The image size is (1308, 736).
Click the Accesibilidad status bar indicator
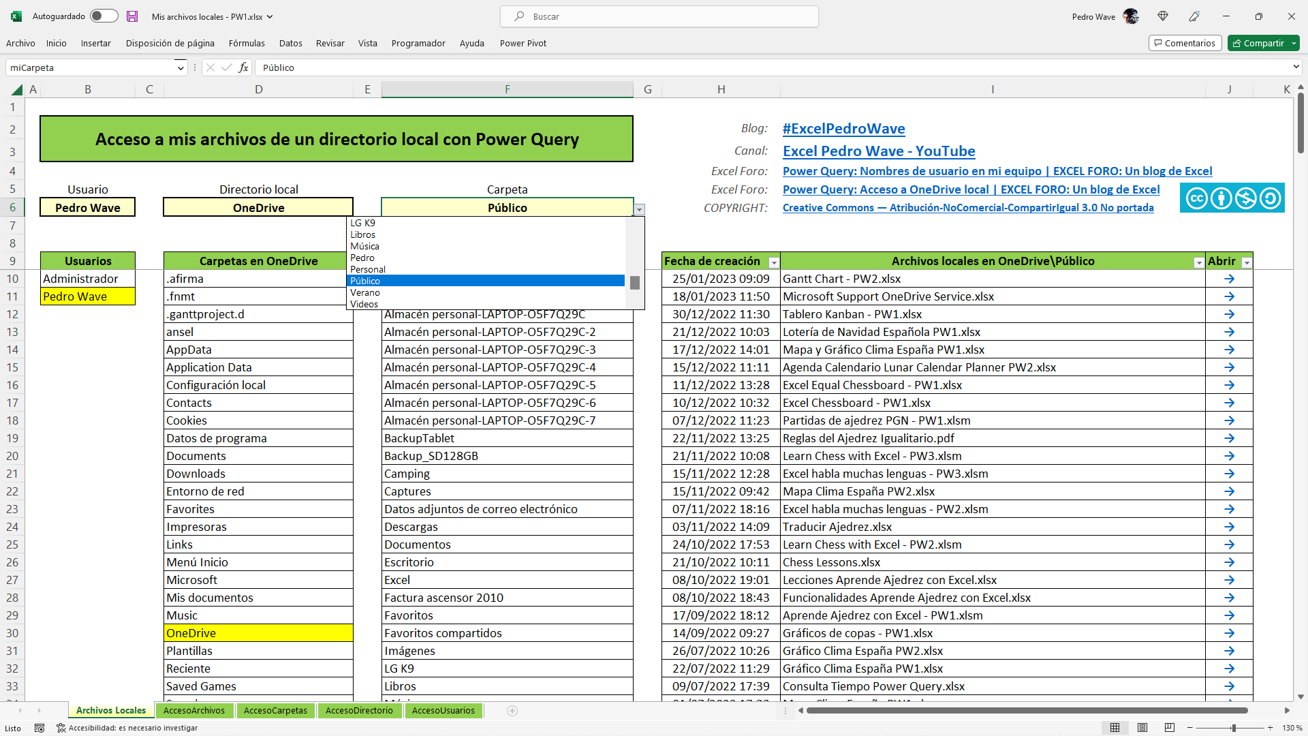coord(127,728)
